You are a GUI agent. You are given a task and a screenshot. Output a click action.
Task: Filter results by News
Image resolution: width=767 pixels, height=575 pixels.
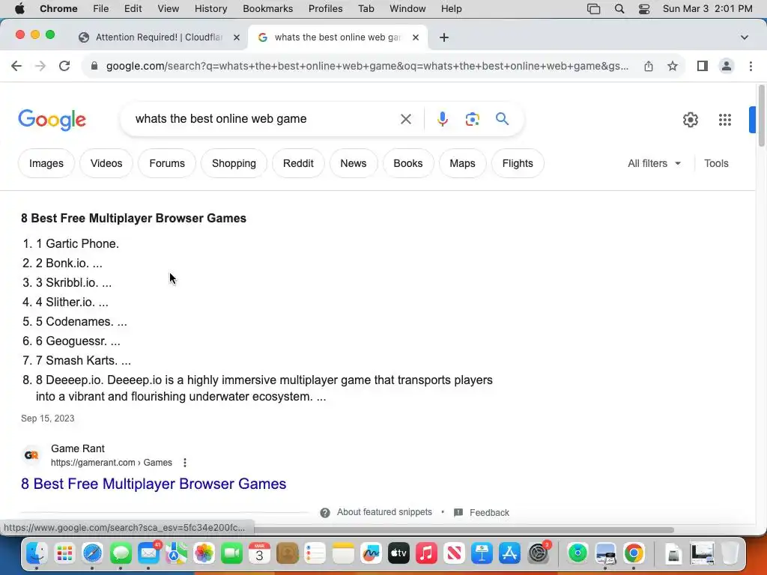click(354, 163)
